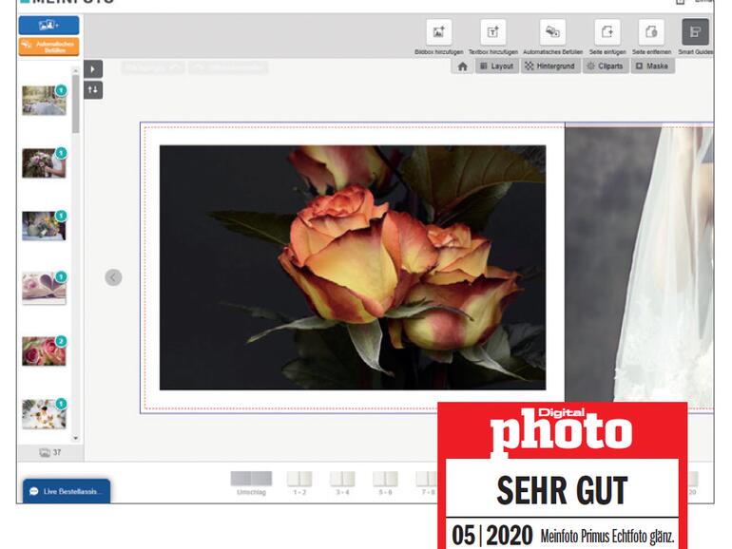
Task: Open the Live Bestellassistent chat button
Action: 67,491
